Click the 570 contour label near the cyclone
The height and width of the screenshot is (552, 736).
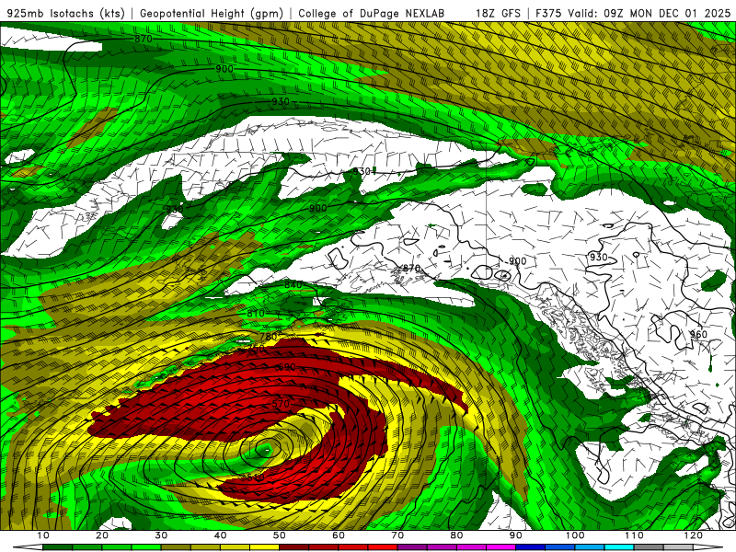click(x=281, y=404)
